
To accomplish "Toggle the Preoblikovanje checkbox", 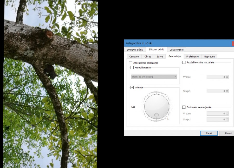I will pyautogui.click(x=132, y=68).
